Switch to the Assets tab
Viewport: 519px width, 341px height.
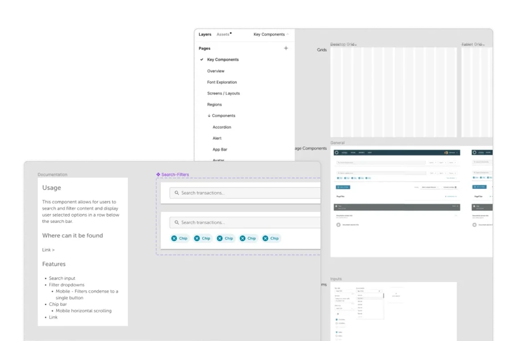click(x=223, y=34)
